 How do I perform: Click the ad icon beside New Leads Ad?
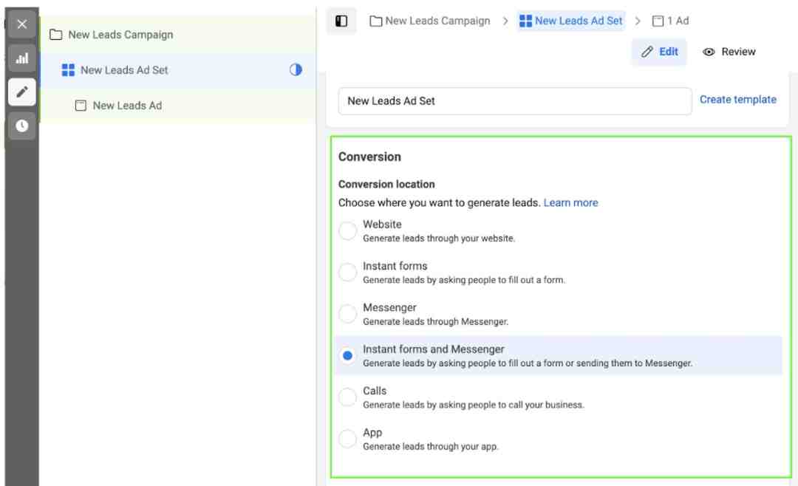[81, 106]
